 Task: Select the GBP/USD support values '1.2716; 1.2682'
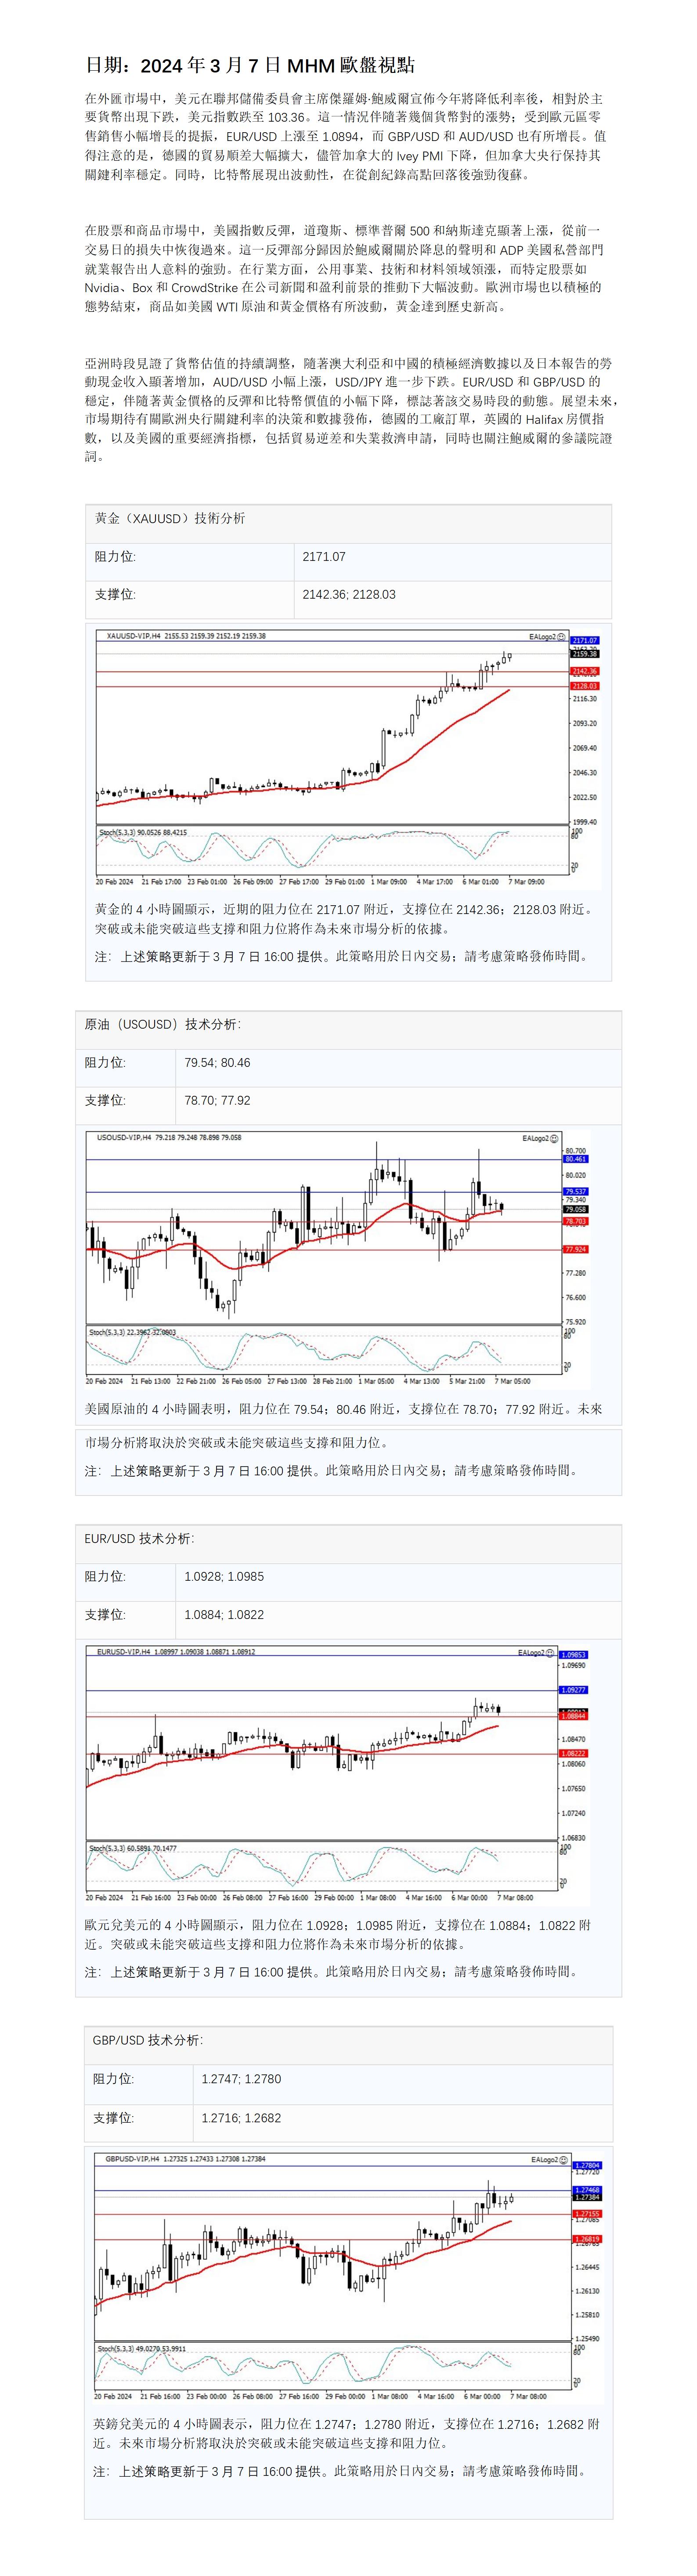tap(241, 2118)
